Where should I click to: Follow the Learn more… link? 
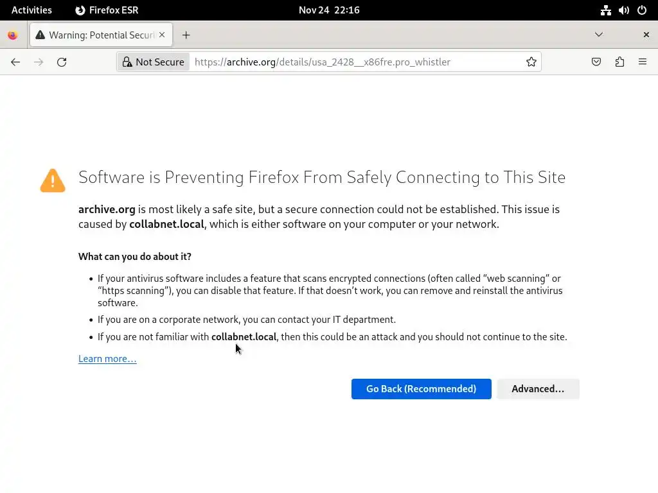coord(107,358)
